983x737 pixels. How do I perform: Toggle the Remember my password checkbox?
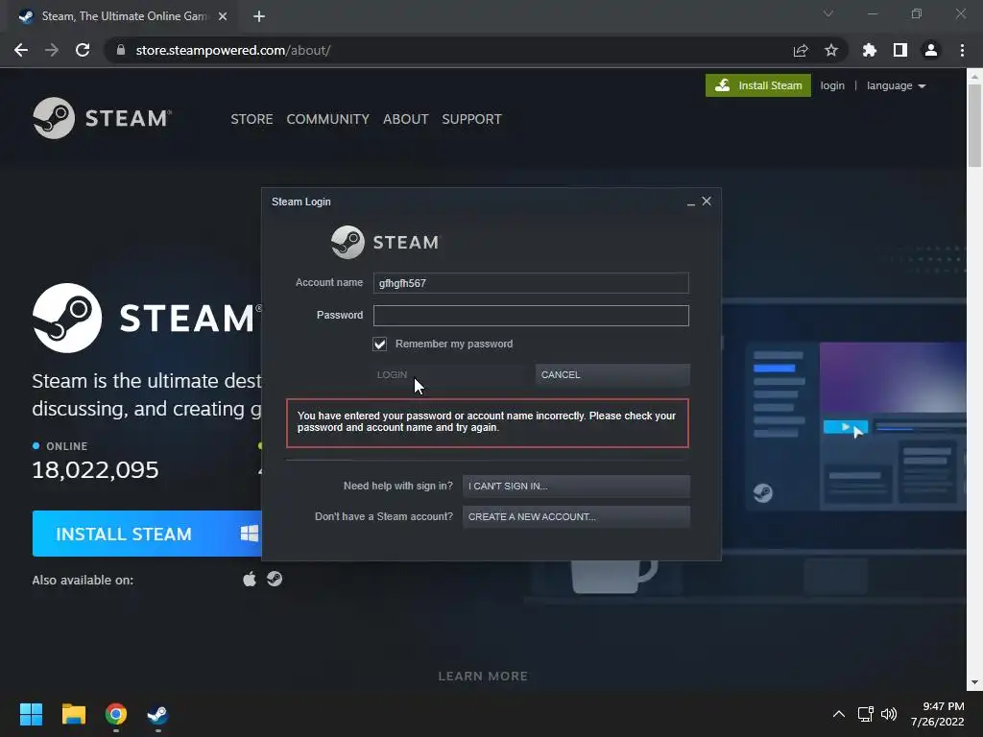tap(380, 345)
